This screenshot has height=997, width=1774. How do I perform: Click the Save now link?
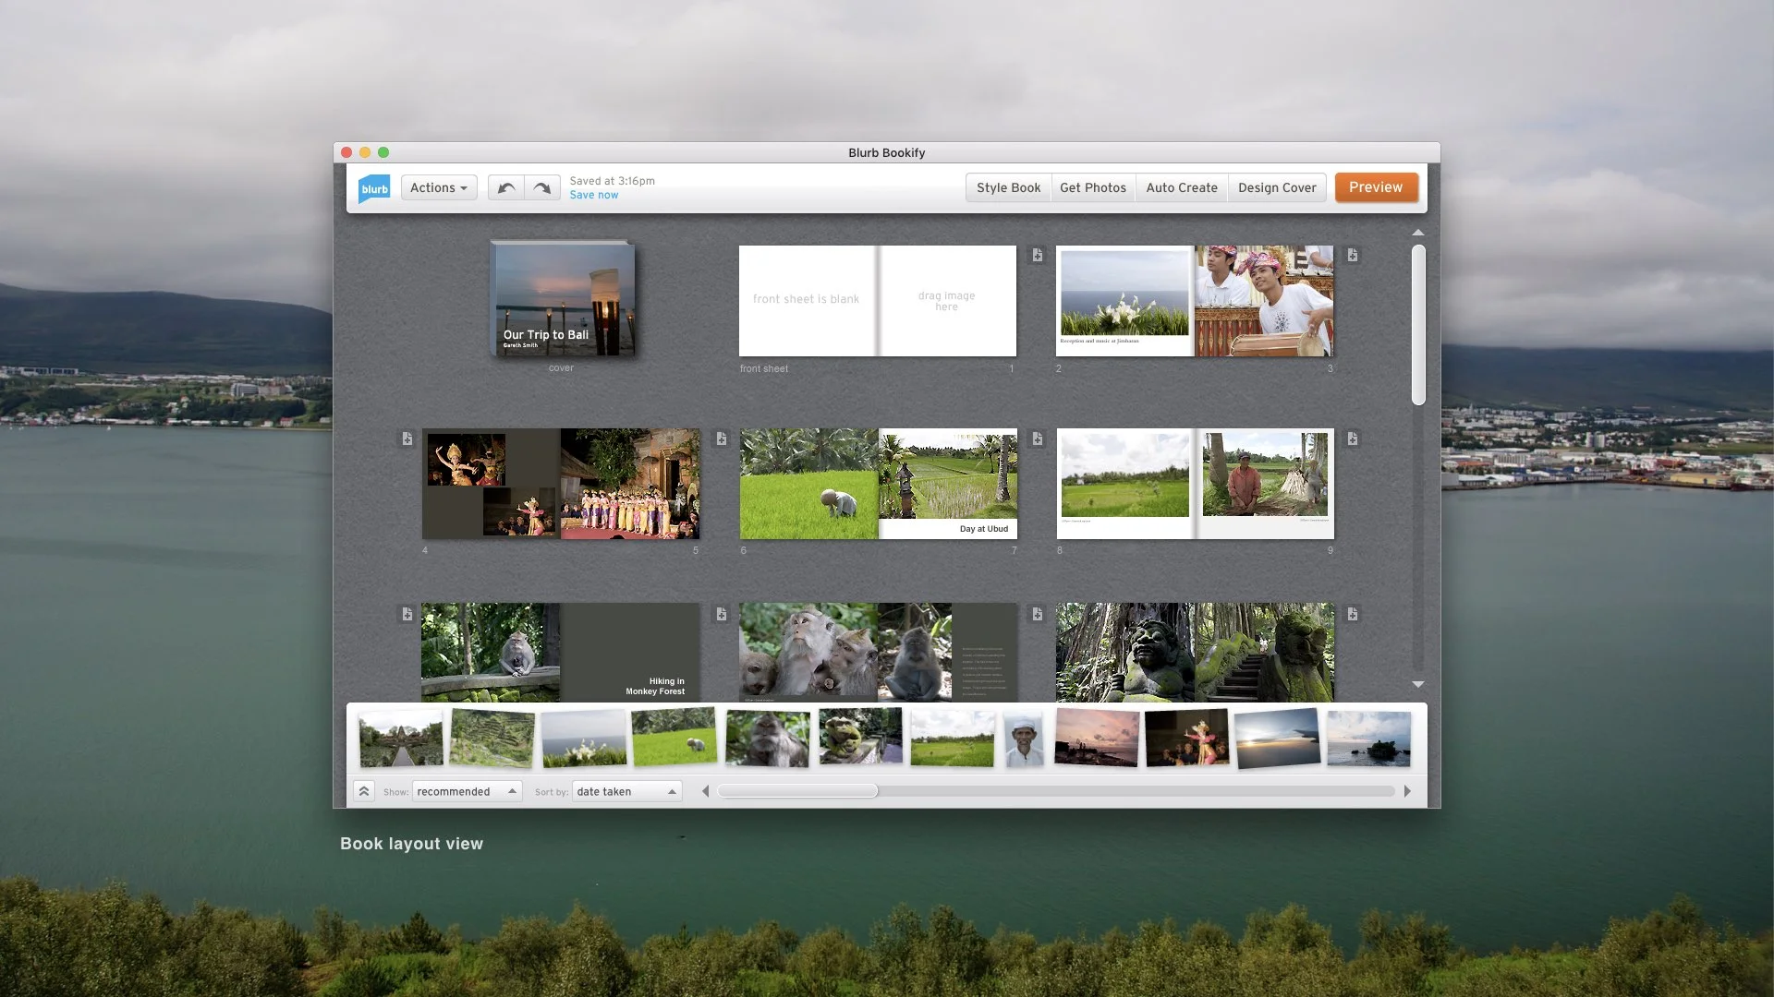pos(594,195)
